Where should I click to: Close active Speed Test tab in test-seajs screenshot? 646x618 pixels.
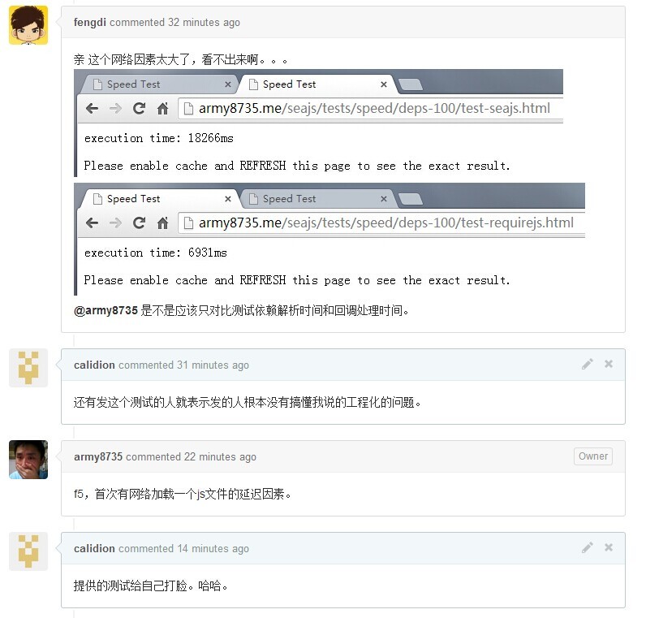(384, 84)
